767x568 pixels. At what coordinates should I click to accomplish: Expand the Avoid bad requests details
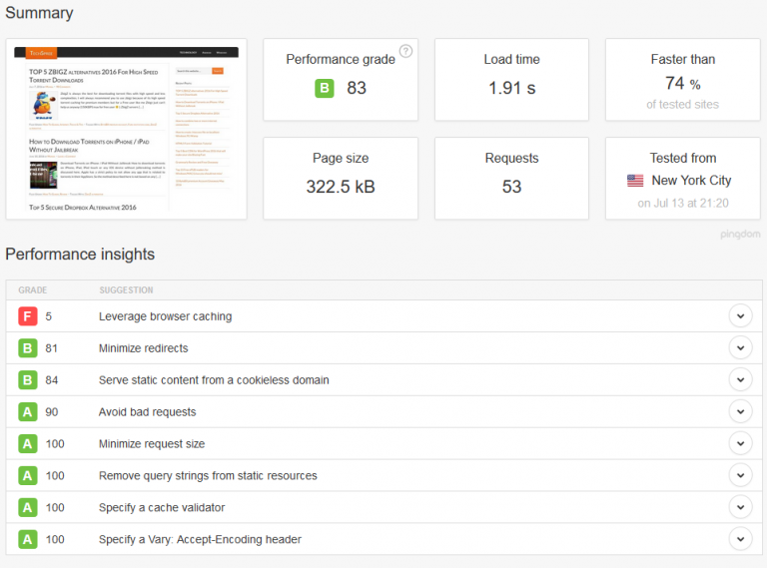click(740, 411)
